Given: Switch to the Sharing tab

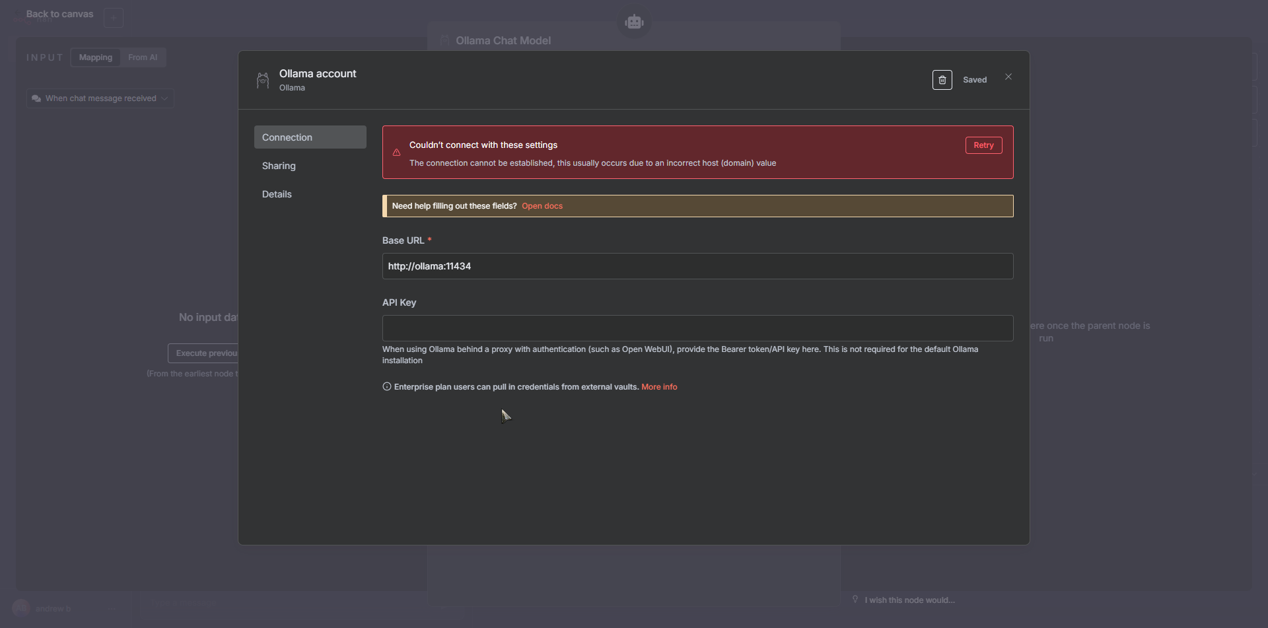Looking at the screenshot, I should 310,166.
